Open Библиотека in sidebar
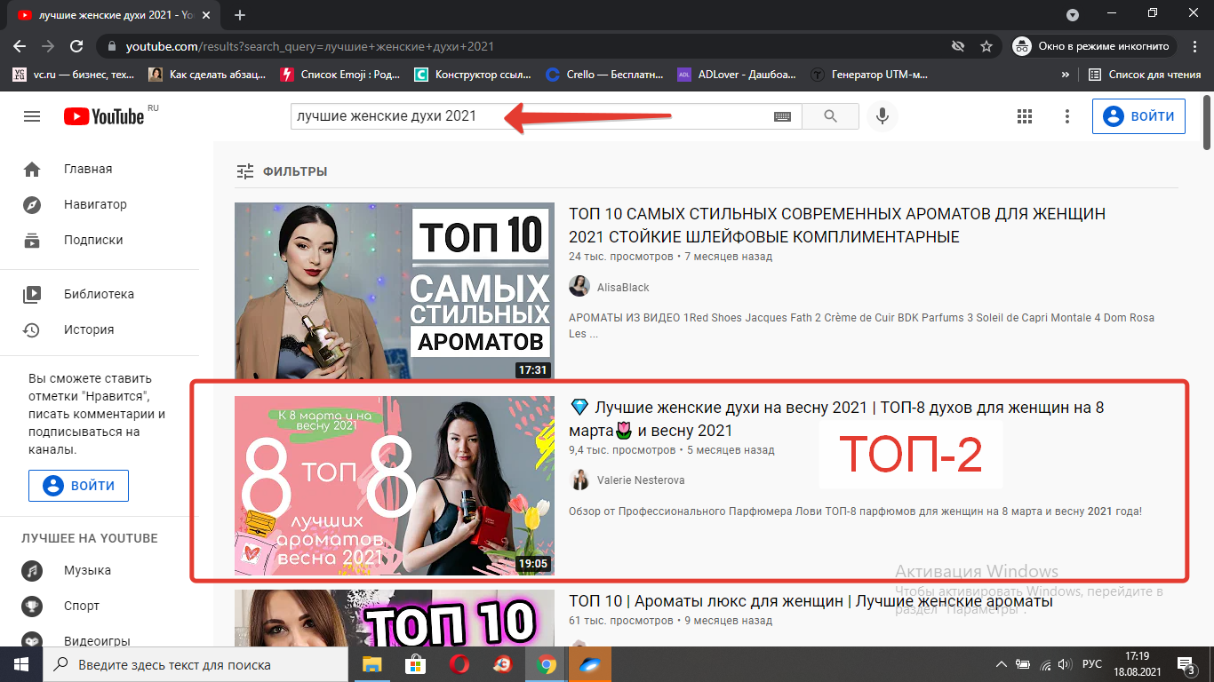Viewport: 1214px width, 682px height. (x=100, y=294)
